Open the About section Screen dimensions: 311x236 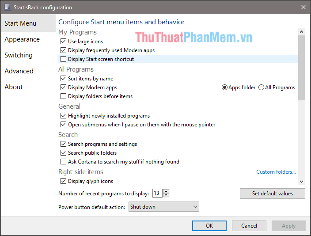click(14, 87)
